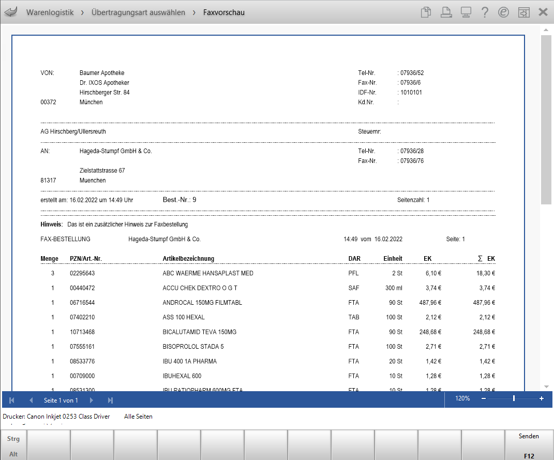Click 'AG Hirschberg/Ullersreuth' text
Image resolution: width=554 pixels, height=460 pixels.
point(73,131)
